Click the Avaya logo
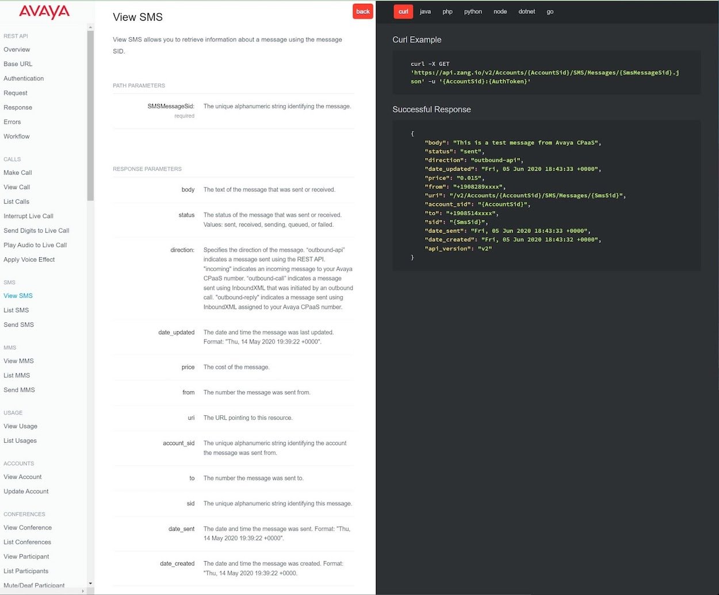This screenshot has width=719, height=595. (44, 12)
